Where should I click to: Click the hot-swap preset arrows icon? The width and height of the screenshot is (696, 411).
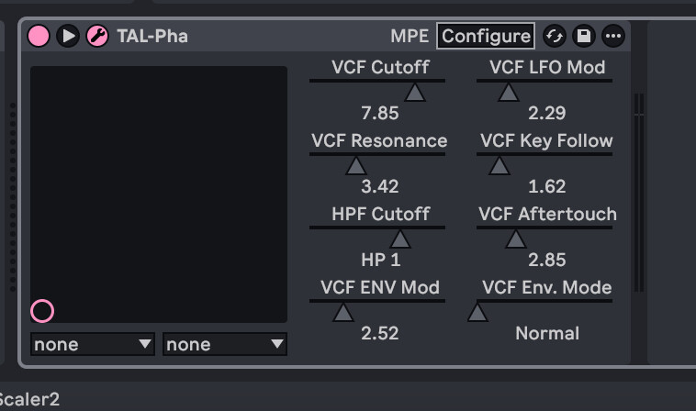(x=554, y=36)
